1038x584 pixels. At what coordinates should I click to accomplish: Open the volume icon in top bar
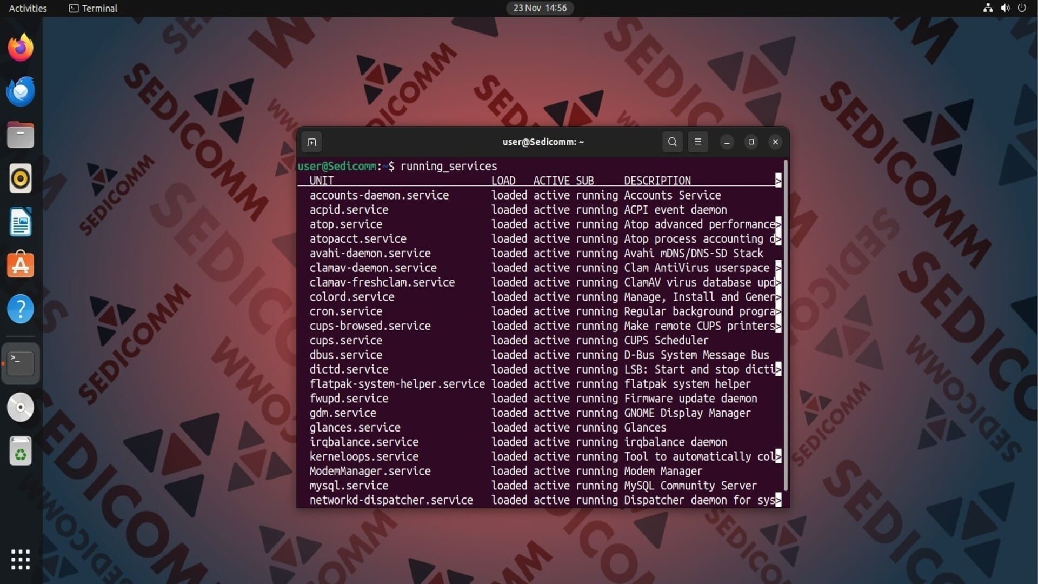tap(1005, 8)
